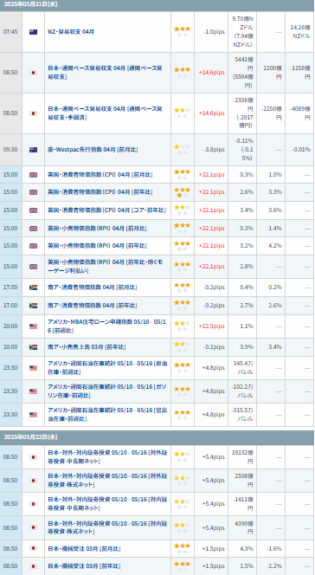Open 英国・消費者物価指数(CPI) [コア・前年比] link
This screenshot has height=575, width=315.
tap(107, 210)
